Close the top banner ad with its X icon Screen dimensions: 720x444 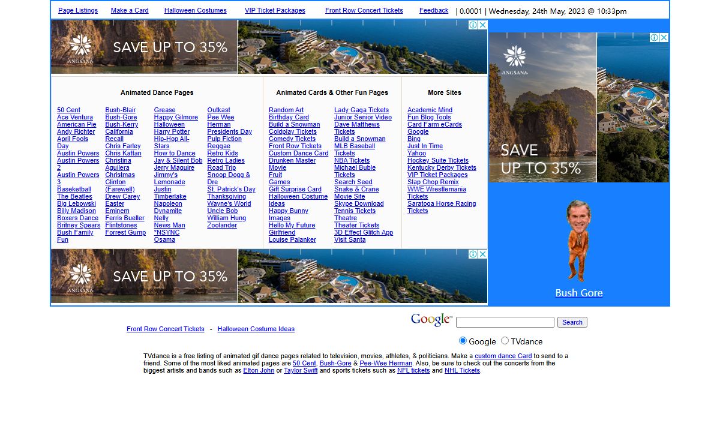482,25
